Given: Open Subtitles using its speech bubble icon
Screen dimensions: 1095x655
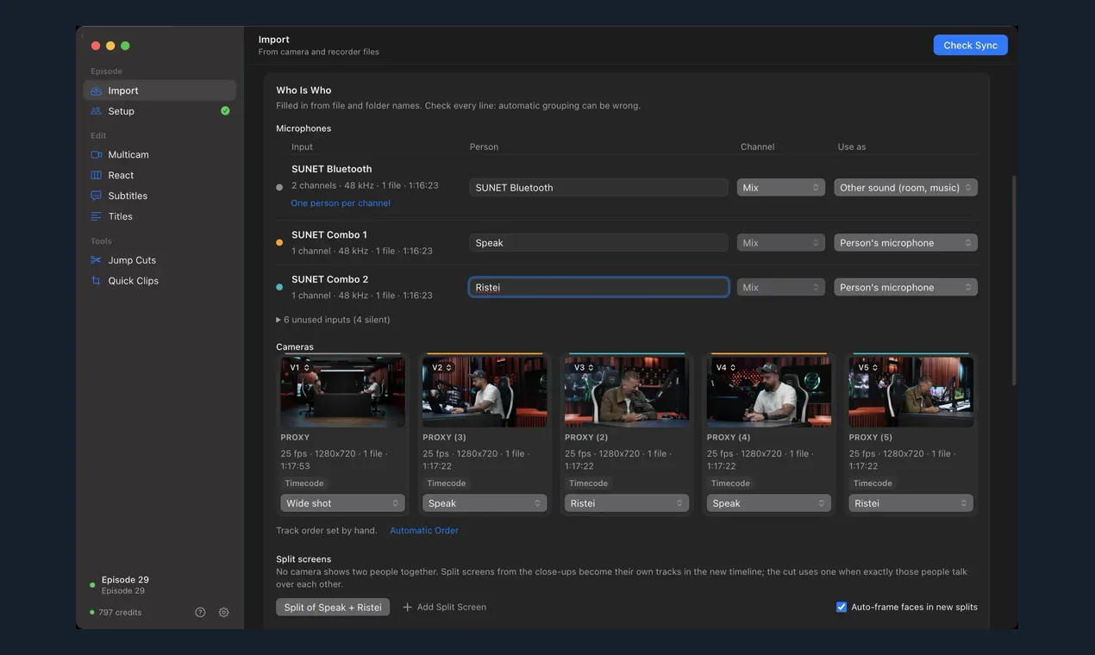Looking at the screenshot, I should click(97, 196).
